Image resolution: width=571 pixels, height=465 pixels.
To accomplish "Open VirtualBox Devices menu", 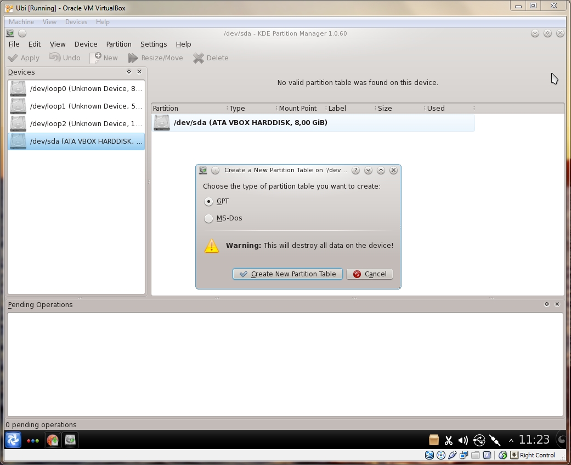I will point(76,22).
